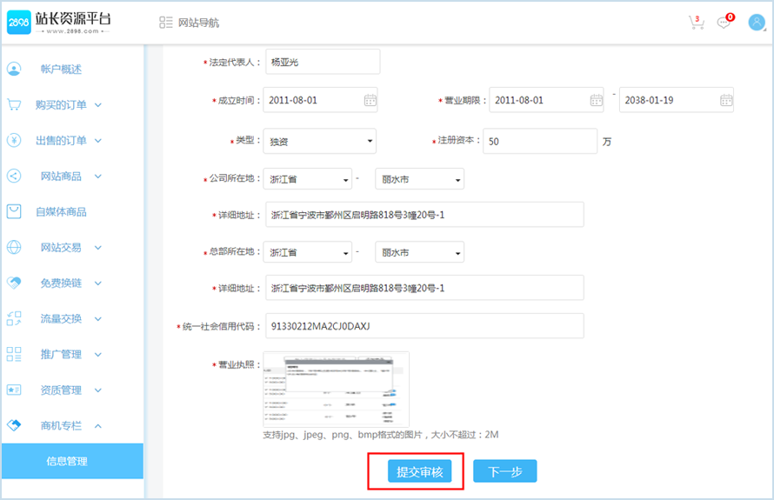
Task: Click the 统一社会信用代码 input field
Action: point(424,326)
